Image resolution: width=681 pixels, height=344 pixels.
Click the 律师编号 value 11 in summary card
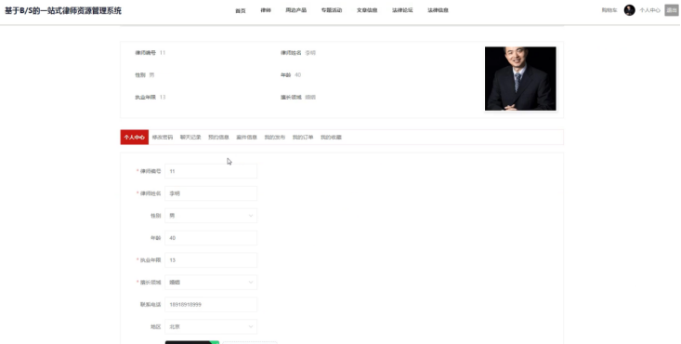click(163, 53)
